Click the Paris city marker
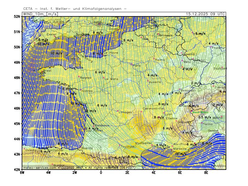The width and height of the screenshot is (248, 186). coord(131,64)
